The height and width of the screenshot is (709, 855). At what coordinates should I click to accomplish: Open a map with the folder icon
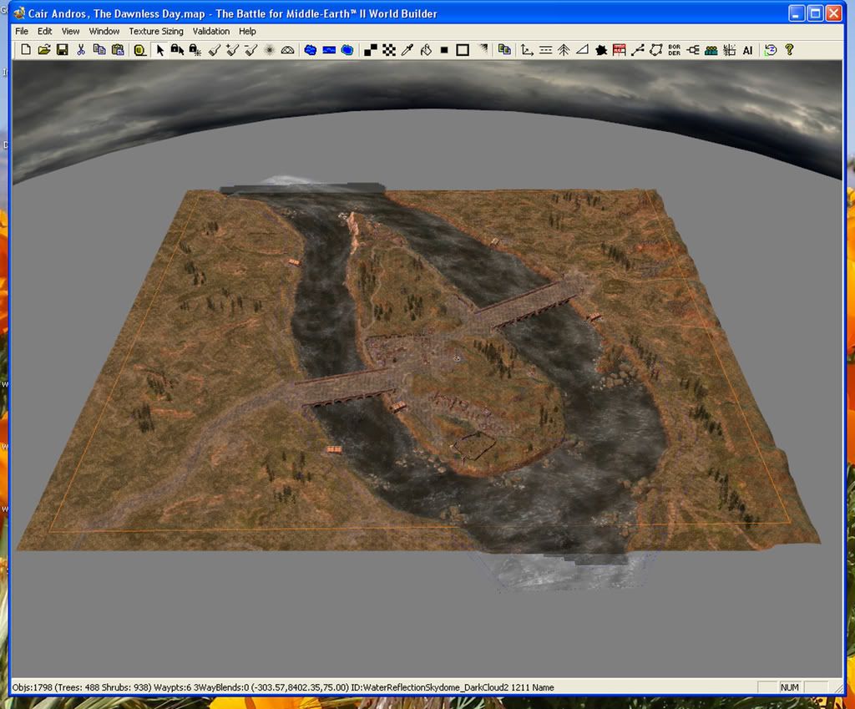44,50
